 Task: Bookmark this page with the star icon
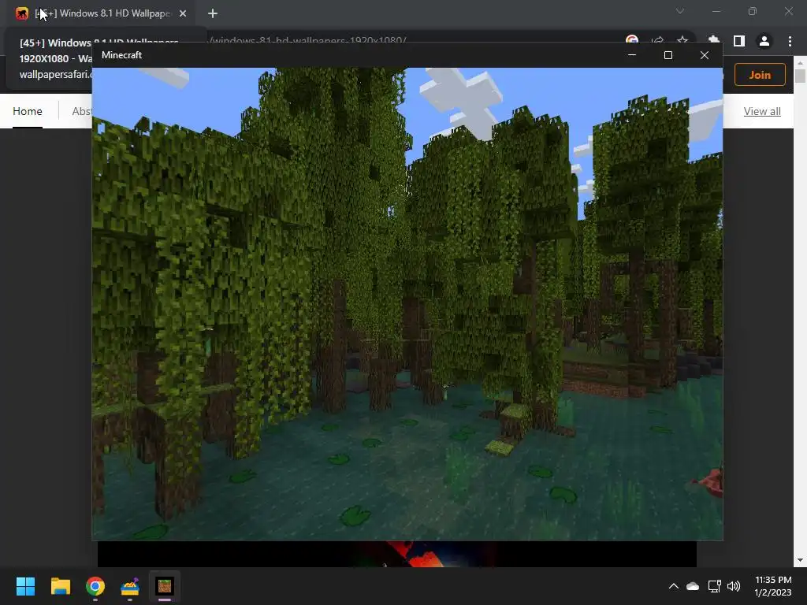click(682, 39)
